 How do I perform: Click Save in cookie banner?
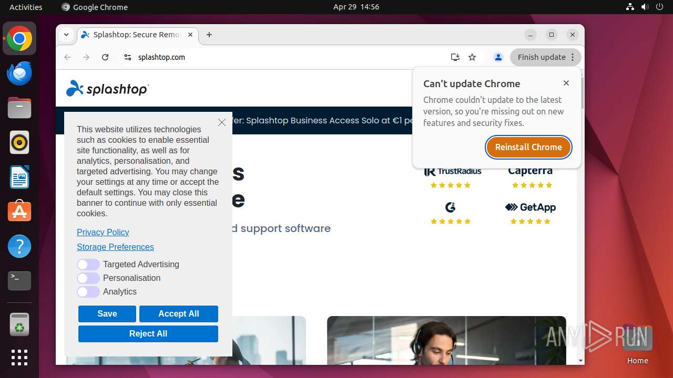coord(107,314)
